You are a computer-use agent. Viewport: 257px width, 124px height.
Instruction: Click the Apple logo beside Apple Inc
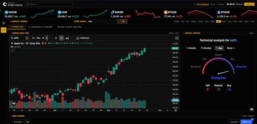(12, 43)
